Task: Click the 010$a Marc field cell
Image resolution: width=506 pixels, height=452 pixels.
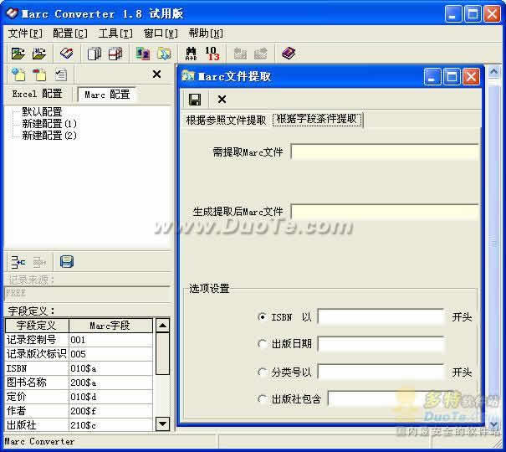Action: pos(110,368)
